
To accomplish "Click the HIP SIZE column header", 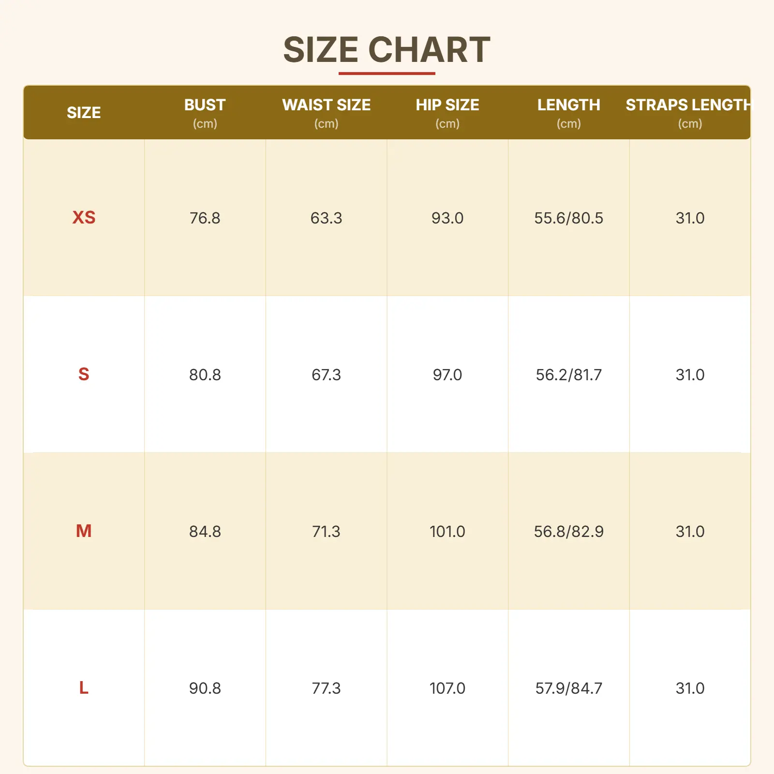I will click(x=447, y=105).
